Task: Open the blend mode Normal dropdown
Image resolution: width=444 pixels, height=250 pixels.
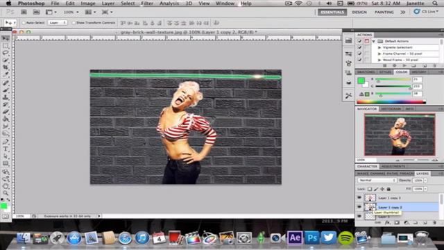Action: (x=377, y=181)
